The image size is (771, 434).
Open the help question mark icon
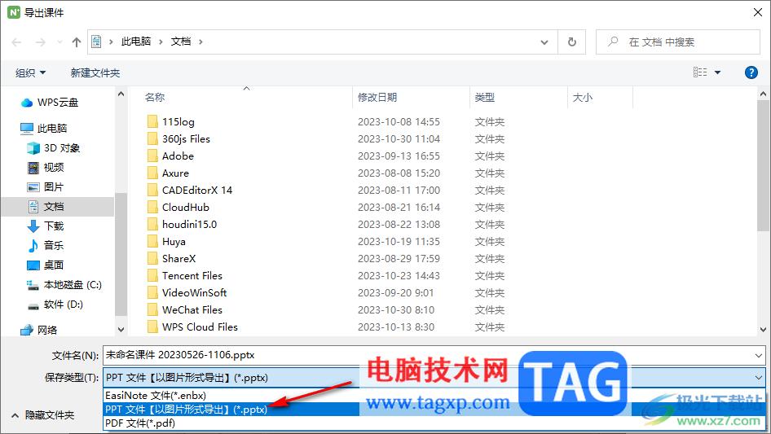coord(751,72)
